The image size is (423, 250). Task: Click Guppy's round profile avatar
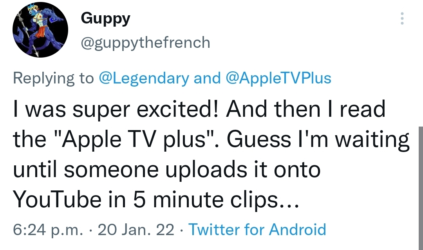tap(40, 30)
